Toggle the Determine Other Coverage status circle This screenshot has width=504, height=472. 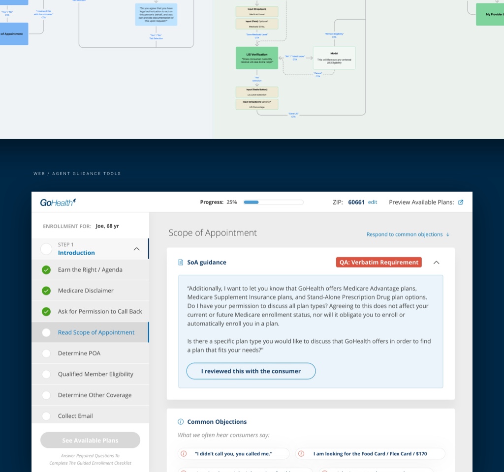click(x=46, y=395)
